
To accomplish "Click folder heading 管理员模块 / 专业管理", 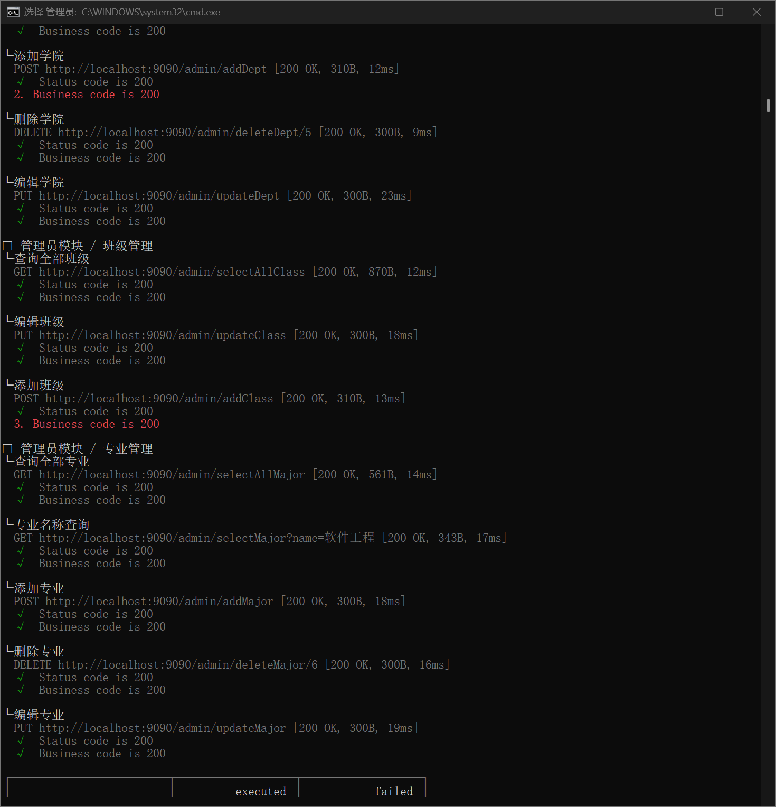I will 78,448.
